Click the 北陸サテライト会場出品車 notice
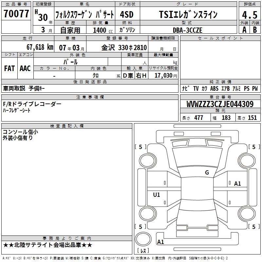 click(47, 245)
